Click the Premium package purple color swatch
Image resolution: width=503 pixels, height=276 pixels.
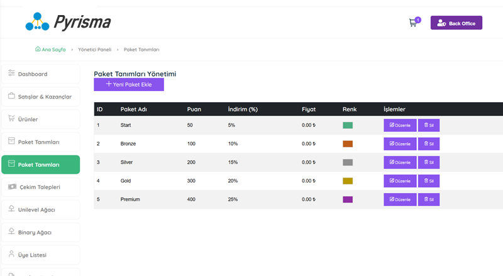pos(348,199)
